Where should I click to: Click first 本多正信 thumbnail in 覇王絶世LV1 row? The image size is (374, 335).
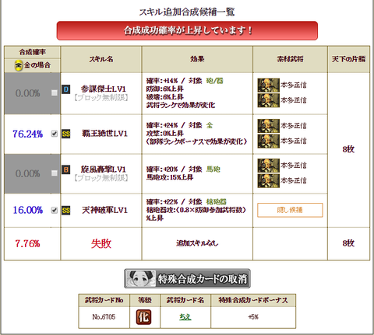[x=268, y=126]
